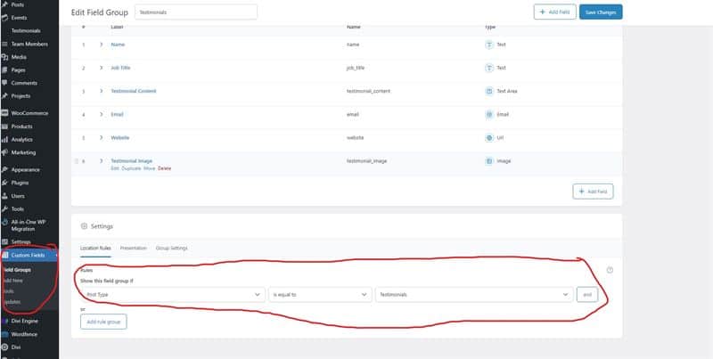Click the Text Area type icon

click(489, 91)
